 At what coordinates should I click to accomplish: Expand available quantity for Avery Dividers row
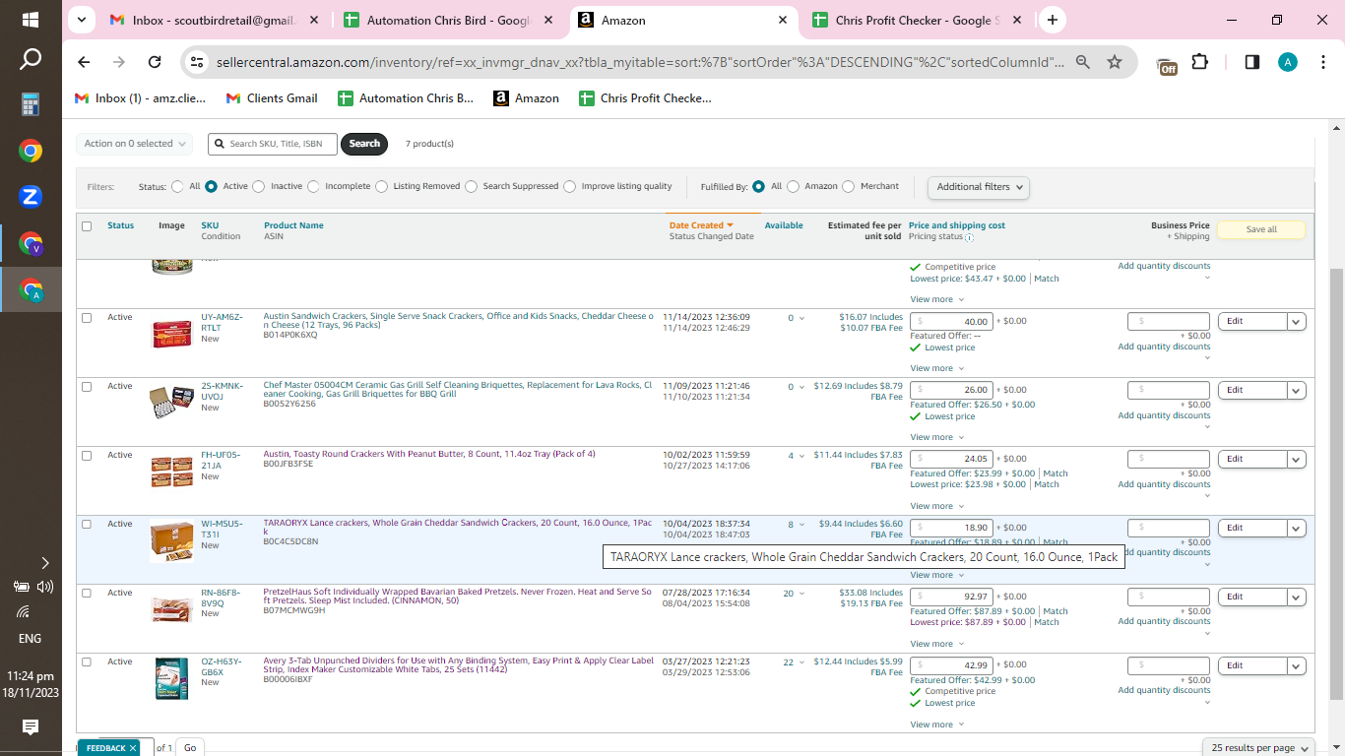point(801,662)
